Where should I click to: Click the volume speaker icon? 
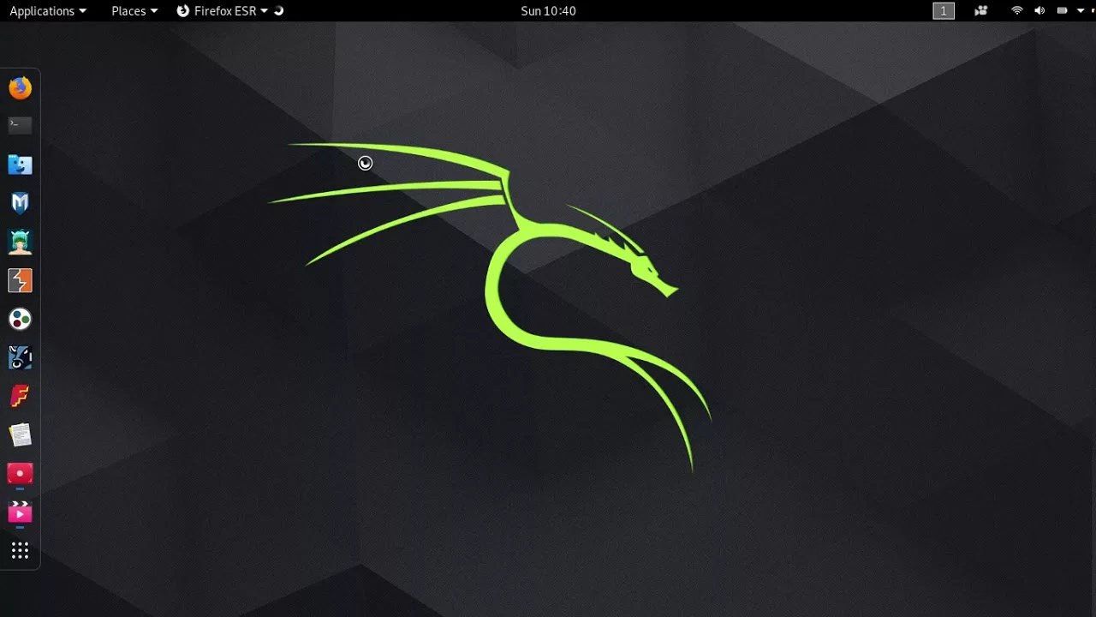pyautogui.click(x=1039, y=11)
